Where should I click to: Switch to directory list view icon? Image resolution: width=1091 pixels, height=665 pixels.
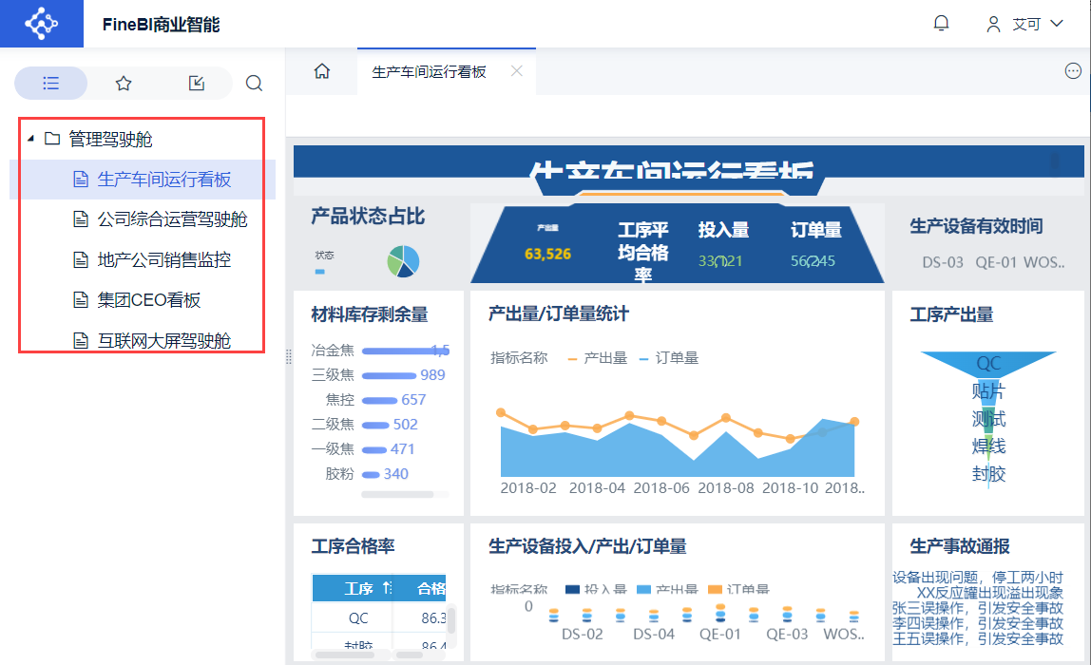click(x=51, y=84)
